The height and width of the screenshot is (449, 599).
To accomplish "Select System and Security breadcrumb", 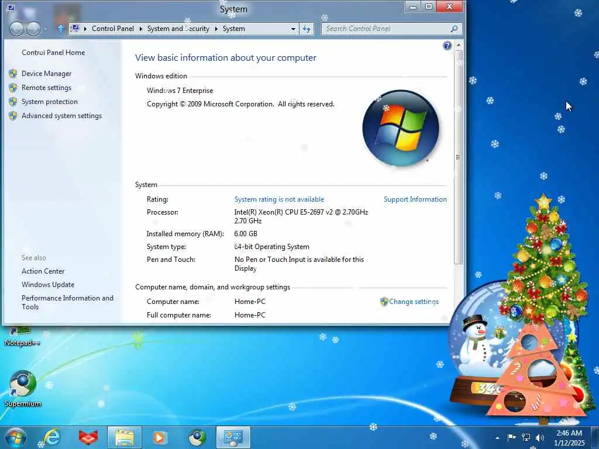I will tap(178, 29).
